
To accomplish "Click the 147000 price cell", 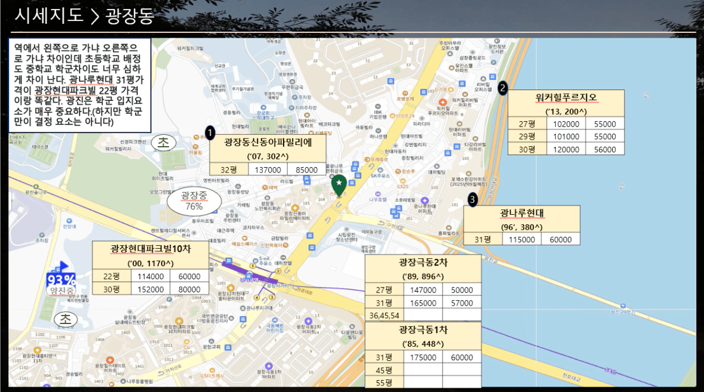I will [x=423, y=290].
